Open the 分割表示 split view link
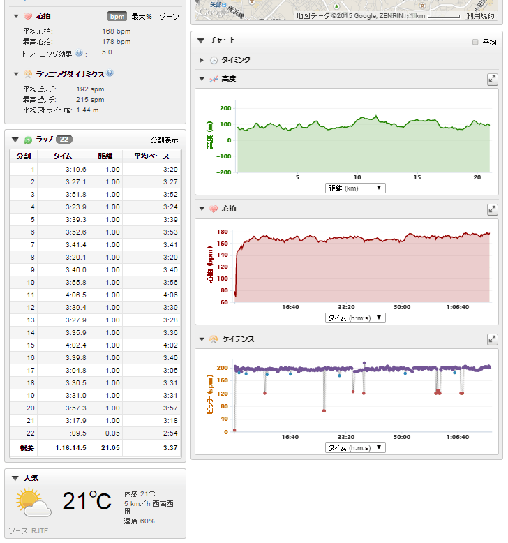This screenshot has width=508, height=543. pos(164,140)
